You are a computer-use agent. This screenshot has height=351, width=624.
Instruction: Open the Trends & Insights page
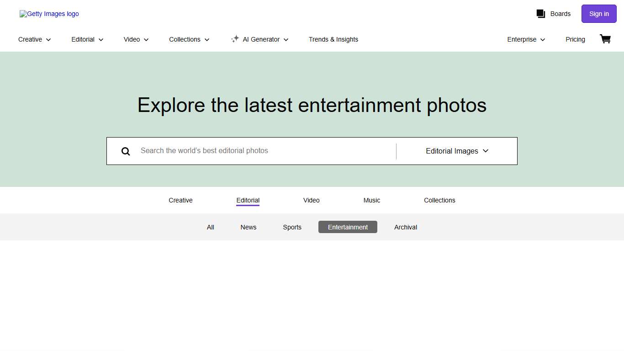333,39
